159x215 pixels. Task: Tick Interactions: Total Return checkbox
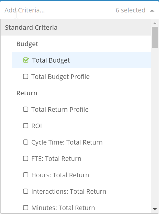(26, 191)
